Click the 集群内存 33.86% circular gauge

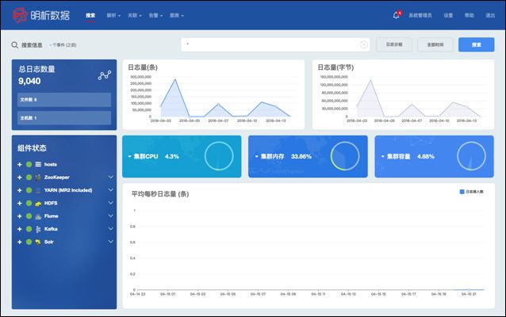point(345,156)
